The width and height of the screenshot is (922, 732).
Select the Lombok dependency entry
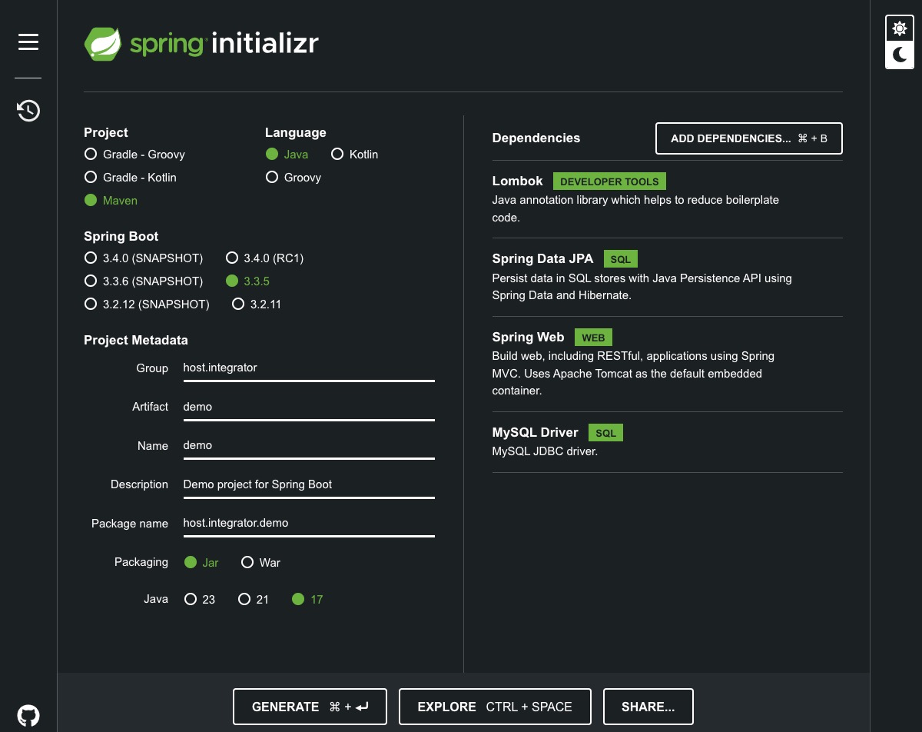point(517,181)
